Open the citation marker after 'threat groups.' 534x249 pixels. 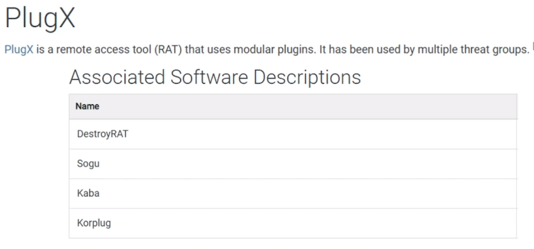[x=532, y=46]
